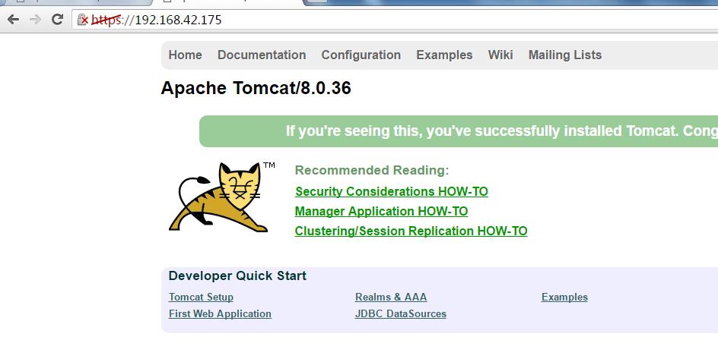Viewport: 718px width, 340px height.
Task: Open the Wiki navigation item
Action: point(500,55)
